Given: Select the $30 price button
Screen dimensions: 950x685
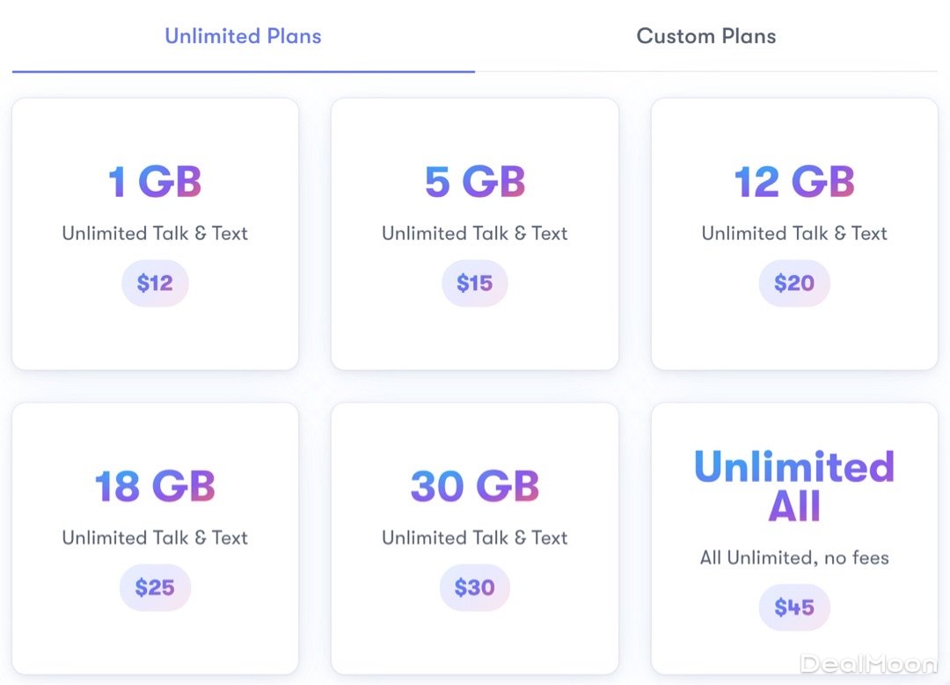Looking at the screenshot, I should click(x=474, y=587).
